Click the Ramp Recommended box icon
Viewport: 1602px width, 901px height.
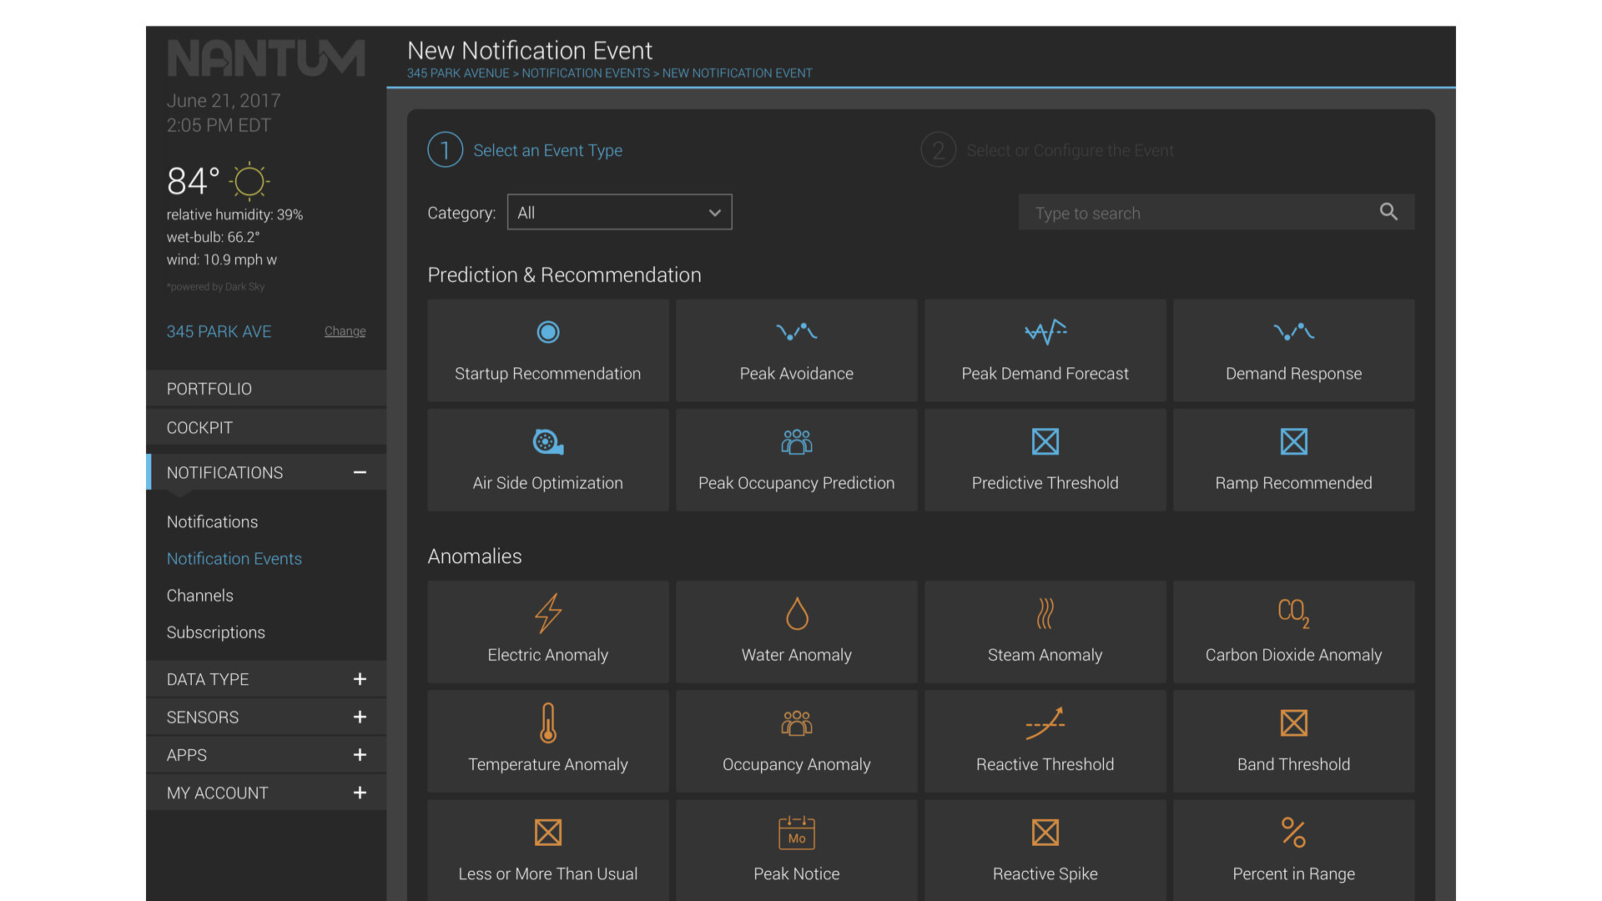(1294, 441)
